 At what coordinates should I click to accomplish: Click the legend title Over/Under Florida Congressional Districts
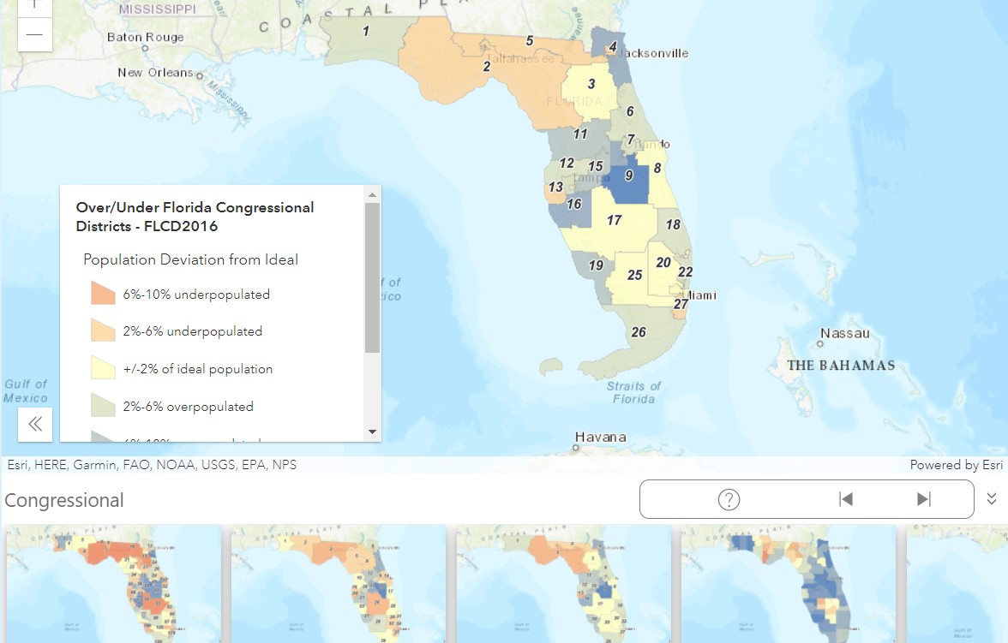point(195,217)
